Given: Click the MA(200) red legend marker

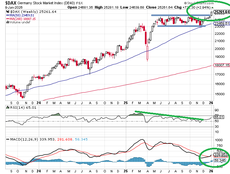Looking at the screenshot, I should coord(8,19).
